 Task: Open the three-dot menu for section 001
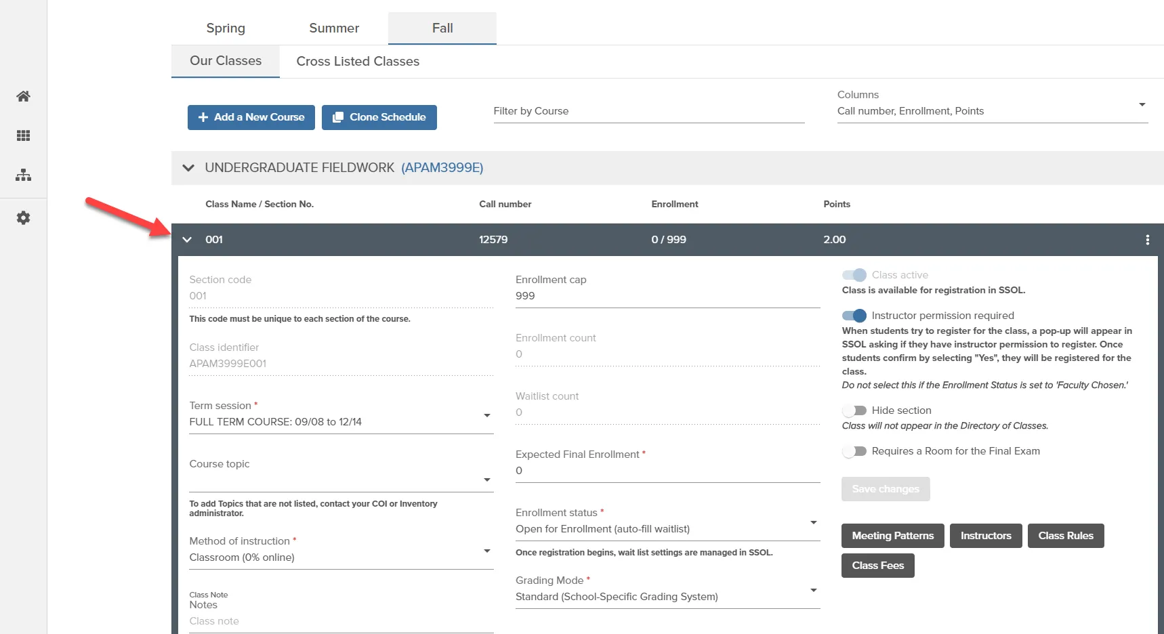tap(1147, 240)
